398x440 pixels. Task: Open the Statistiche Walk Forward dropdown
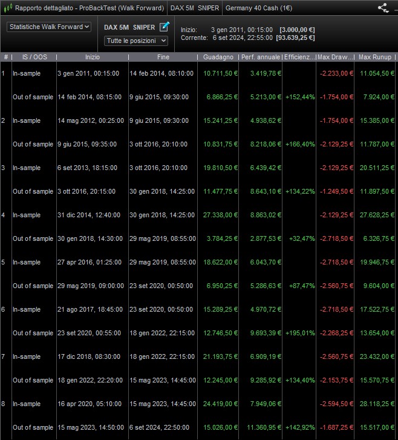49,27
